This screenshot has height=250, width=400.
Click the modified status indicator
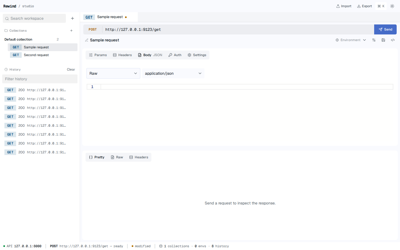point(141,246)
